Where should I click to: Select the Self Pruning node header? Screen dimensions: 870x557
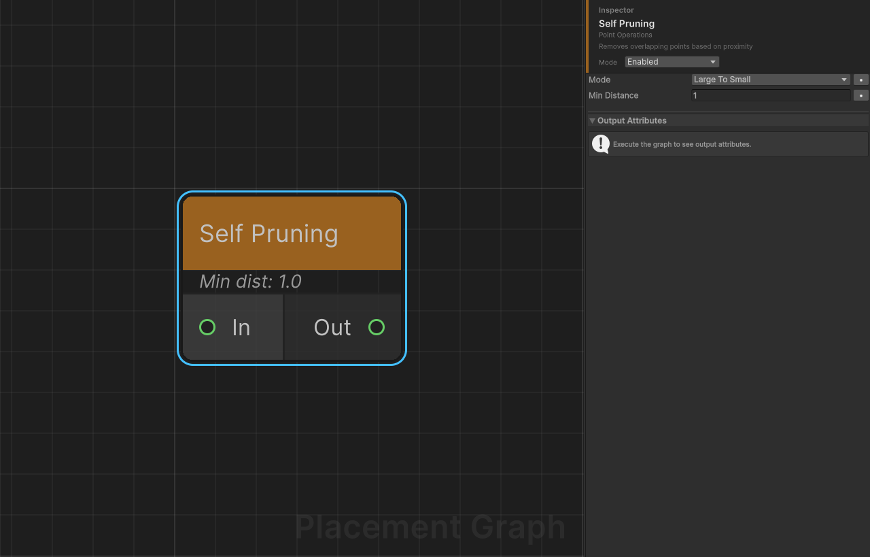292,233
